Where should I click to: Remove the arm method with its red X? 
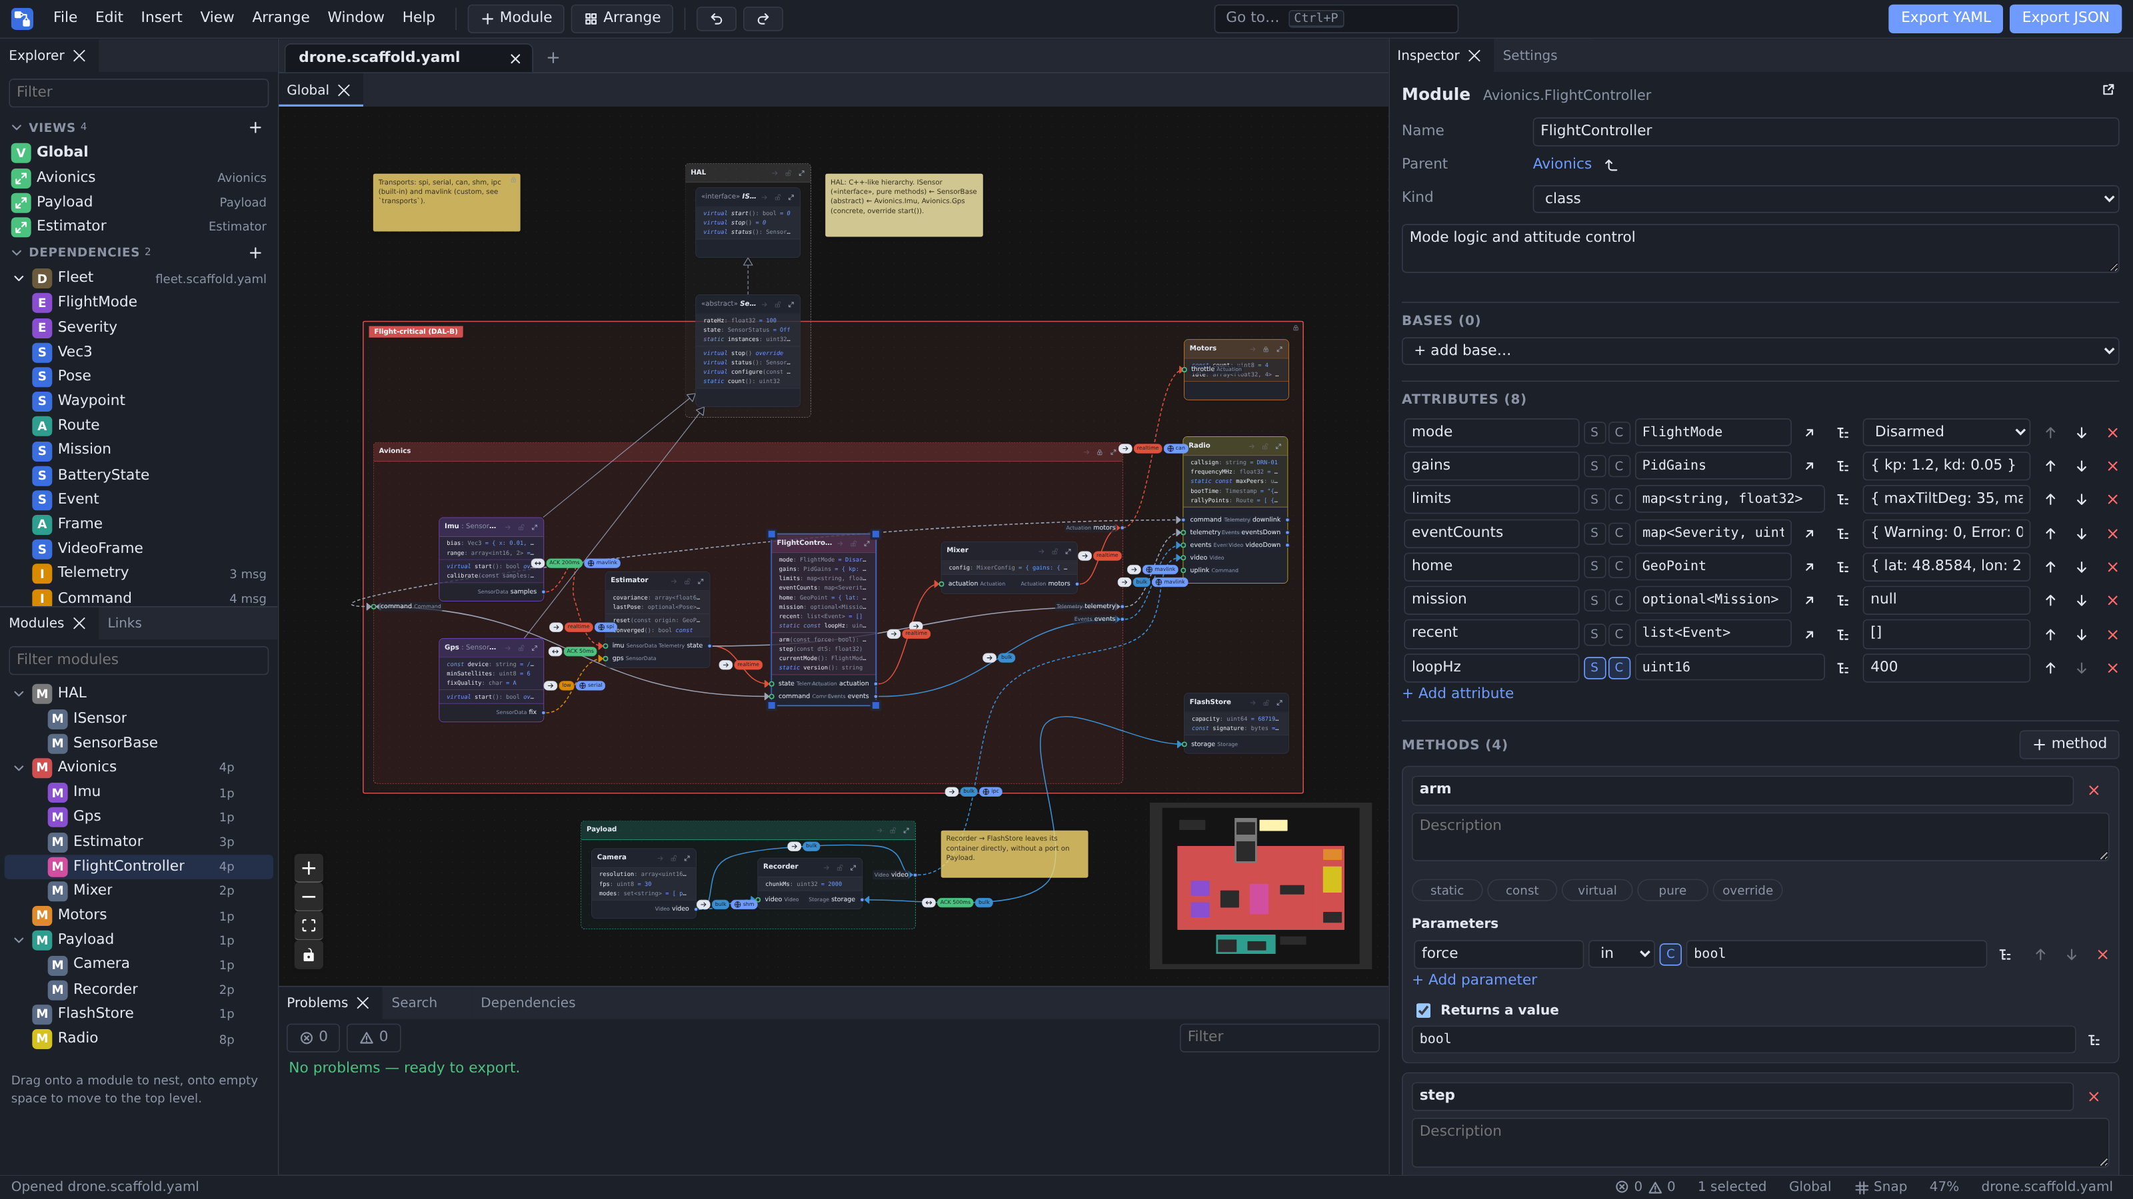click(x=2094, y=790)
